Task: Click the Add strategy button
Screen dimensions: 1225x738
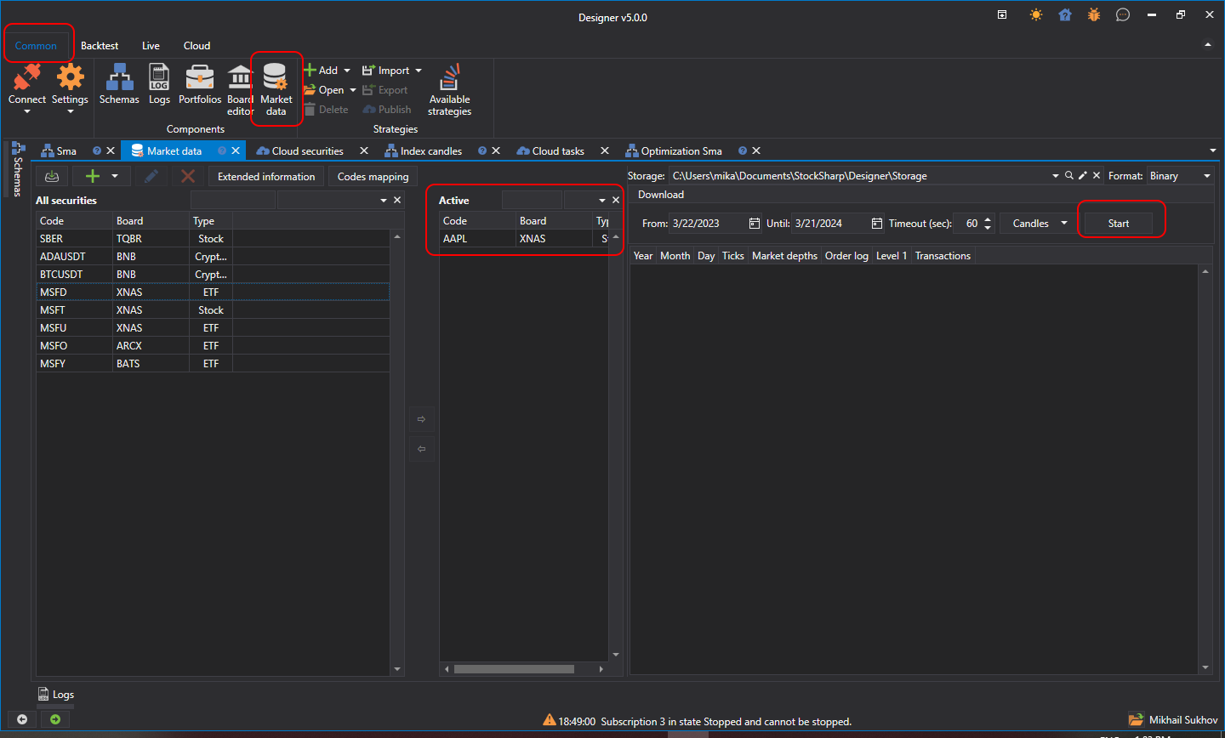Action: (x=322, y=71)
